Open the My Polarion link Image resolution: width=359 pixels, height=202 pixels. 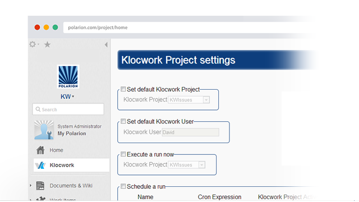(72, 134)
